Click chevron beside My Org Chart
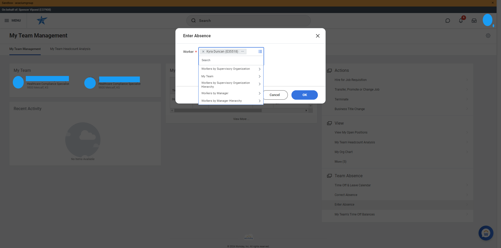This screenshot has width=501, height=248. click(467, 152)
